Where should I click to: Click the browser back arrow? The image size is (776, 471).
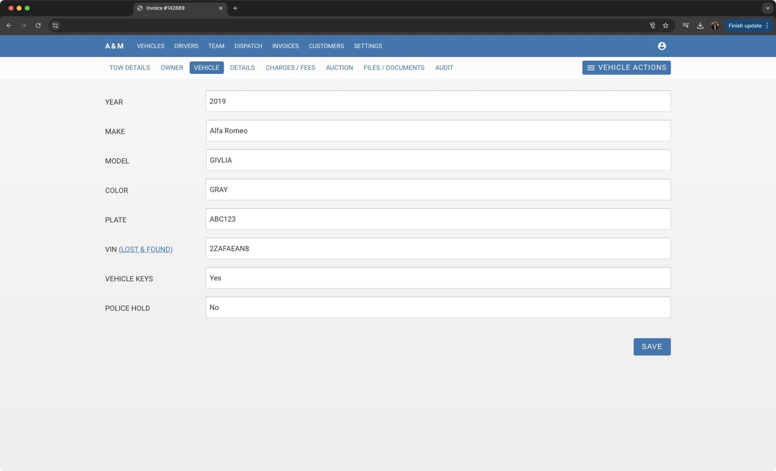tap(9, 25)
